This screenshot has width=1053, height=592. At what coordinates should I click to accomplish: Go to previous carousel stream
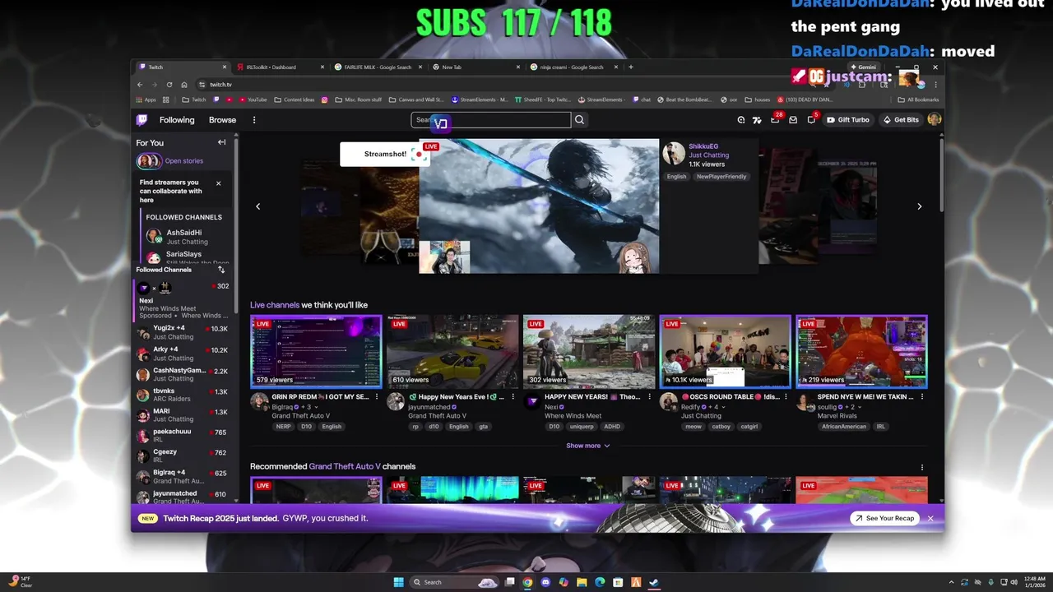257,206
